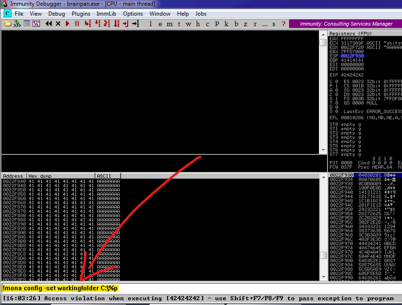
Task: Close the debugged program with X icon
Action: click(x=58, y=24)
